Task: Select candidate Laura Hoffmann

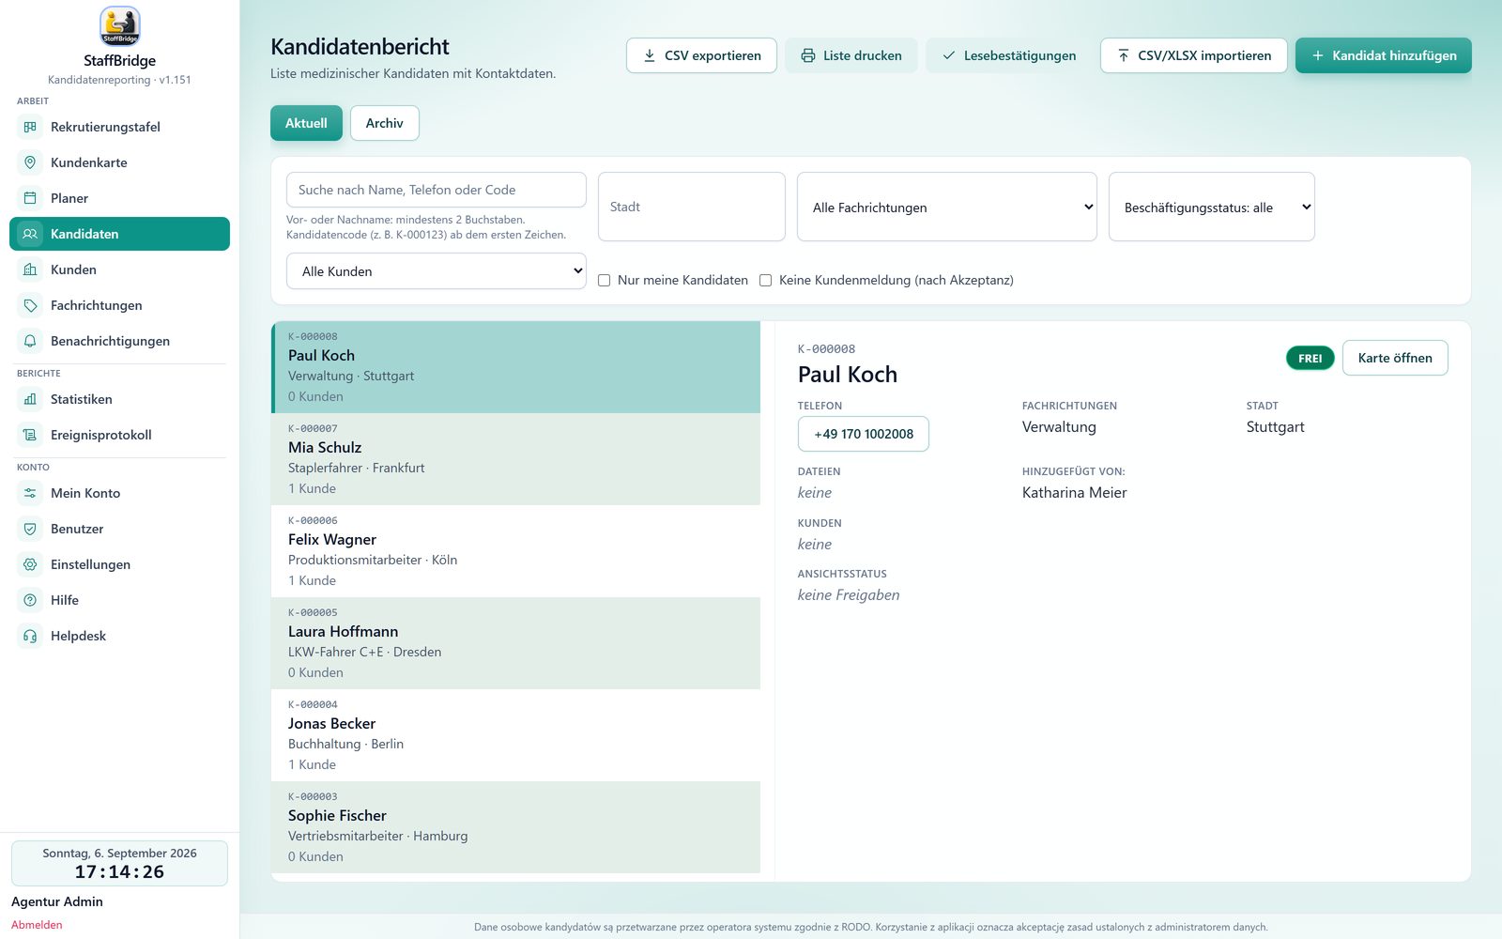Action: tap(516, 643)
